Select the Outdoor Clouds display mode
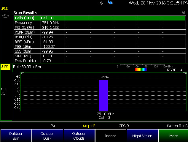The height and width of the screenshot is (142, 188). coord(79,136)
